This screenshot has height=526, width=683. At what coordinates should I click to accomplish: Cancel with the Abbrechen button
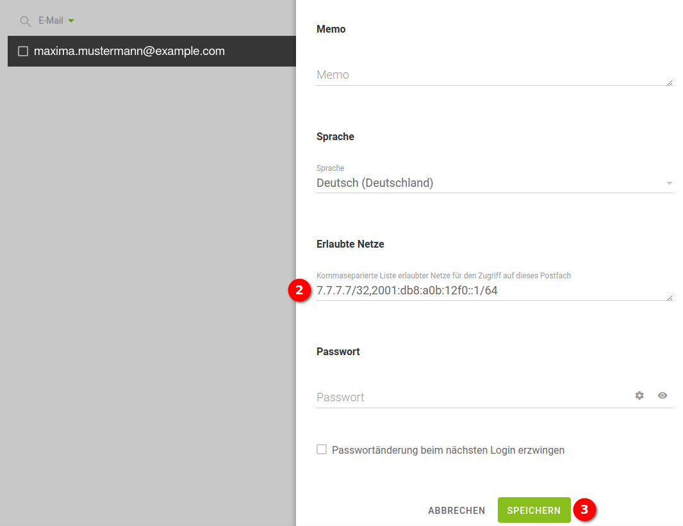pos(456,510)
